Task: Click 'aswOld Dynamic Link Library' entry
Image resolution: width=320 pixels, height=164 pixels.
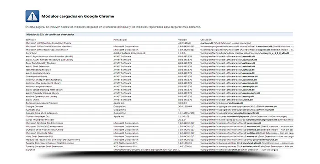Action: coord(42,97)
